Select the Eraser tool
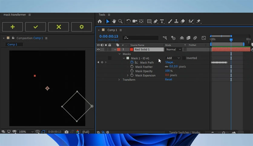Screen dimensions: 253x146 [x=183, y=21]
